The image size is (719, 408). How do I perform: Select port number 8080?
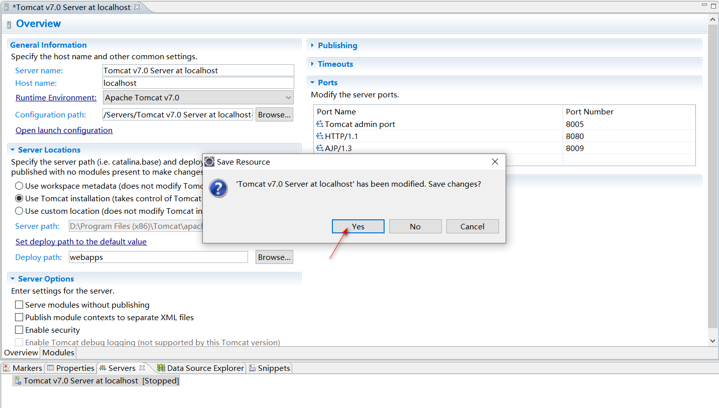click(575, 136)
